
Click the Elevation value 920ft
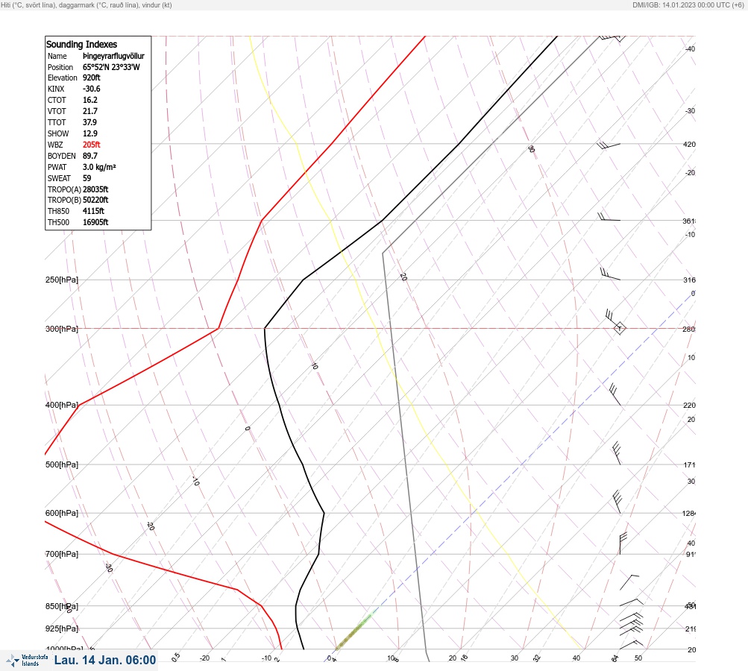[92, 78]
